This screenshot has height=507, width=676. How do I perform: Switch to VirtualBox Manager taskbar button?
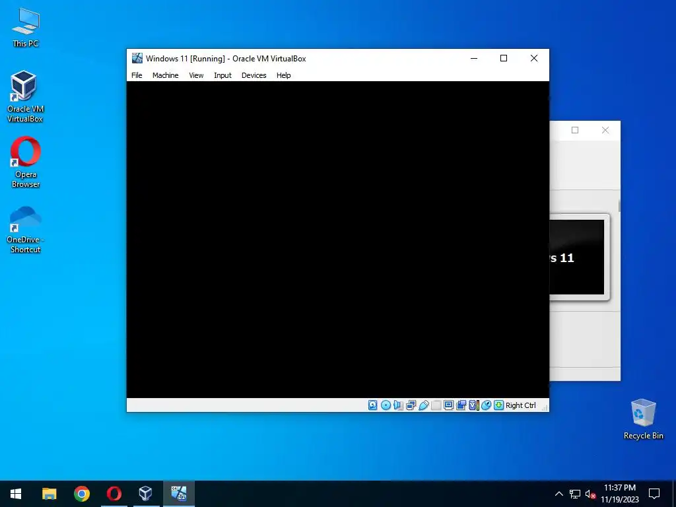146,494
